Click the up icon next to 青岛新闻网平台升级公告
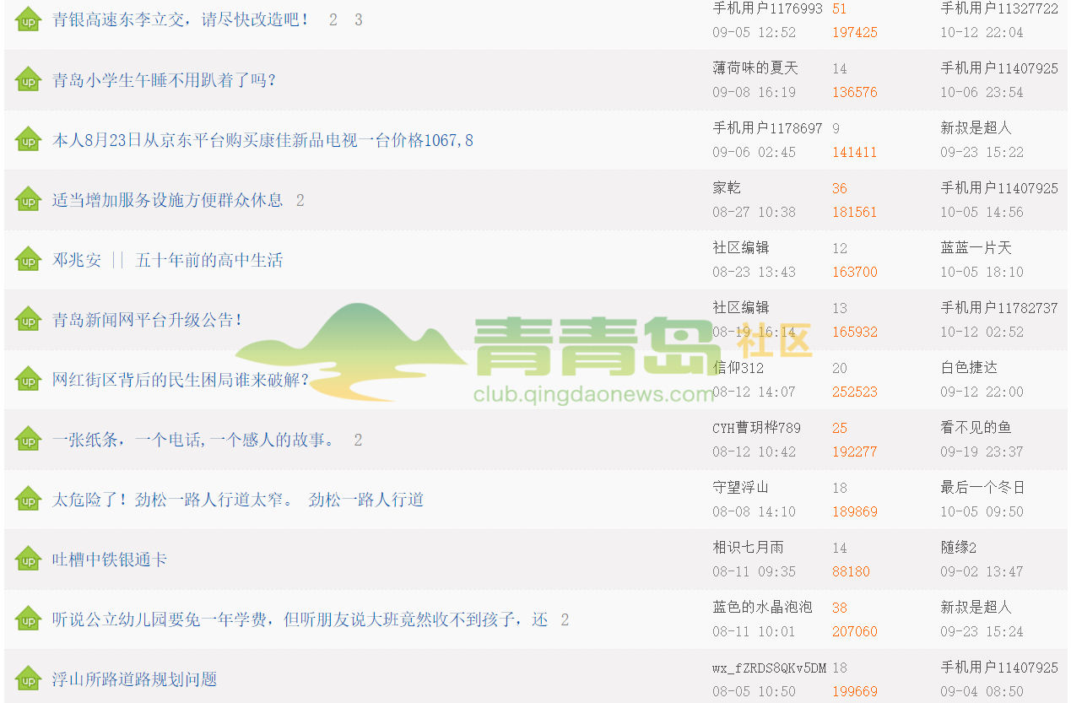 [x=29, y=320]
